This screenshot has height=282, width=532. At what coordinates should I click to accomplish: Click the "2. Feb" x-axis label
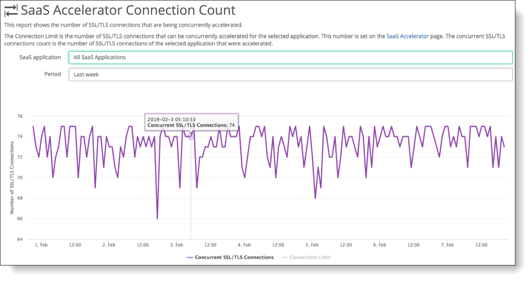[x=109, y=245]
